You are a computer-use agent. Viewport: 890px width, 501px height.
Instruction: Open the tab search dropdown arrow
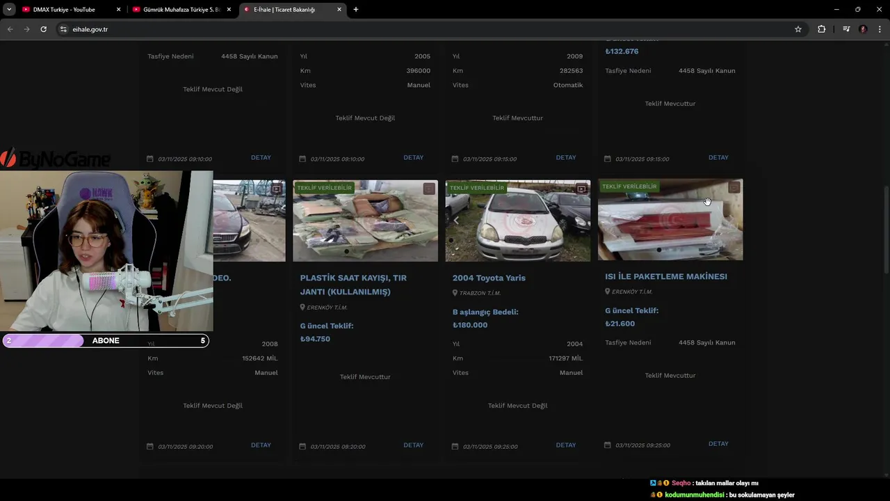(x=9, y=10)
